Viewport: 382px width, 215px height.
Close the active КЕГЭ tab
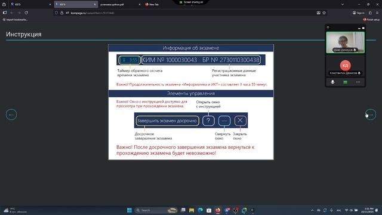pos(95,4)
